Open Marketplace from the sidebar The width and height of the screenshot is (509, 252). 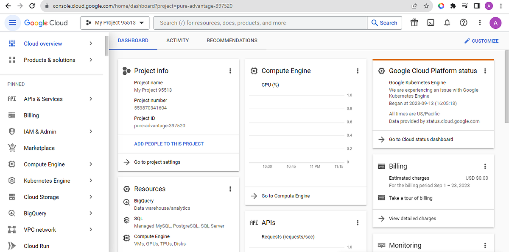click(x=39, y=148)
